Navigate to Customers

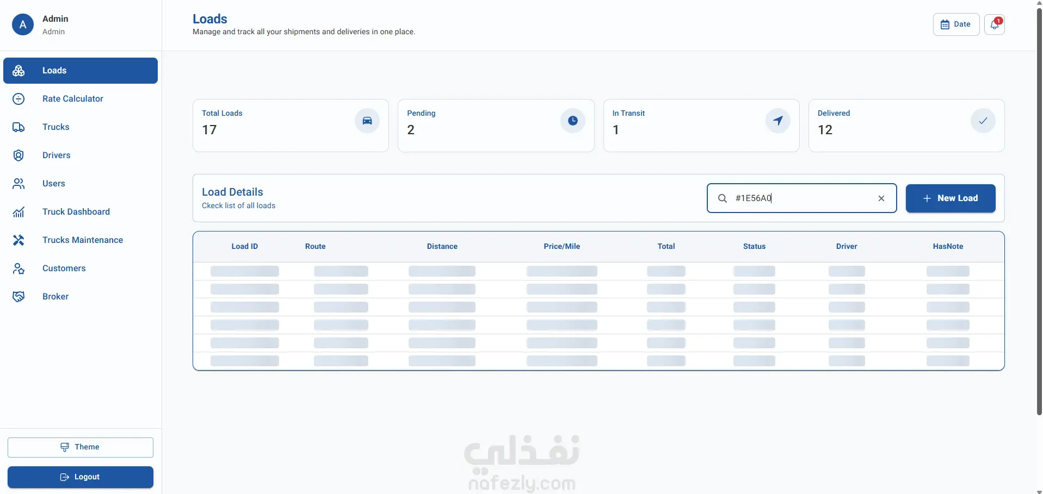(x=81, y=268)
